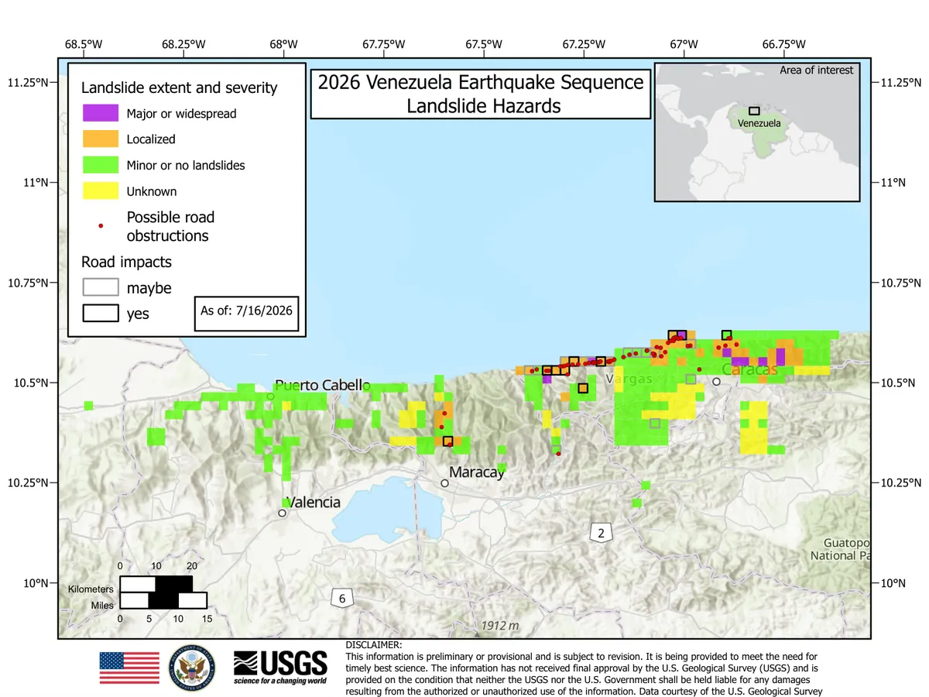Click the black 'yes' road impacts box

[101, 313]
